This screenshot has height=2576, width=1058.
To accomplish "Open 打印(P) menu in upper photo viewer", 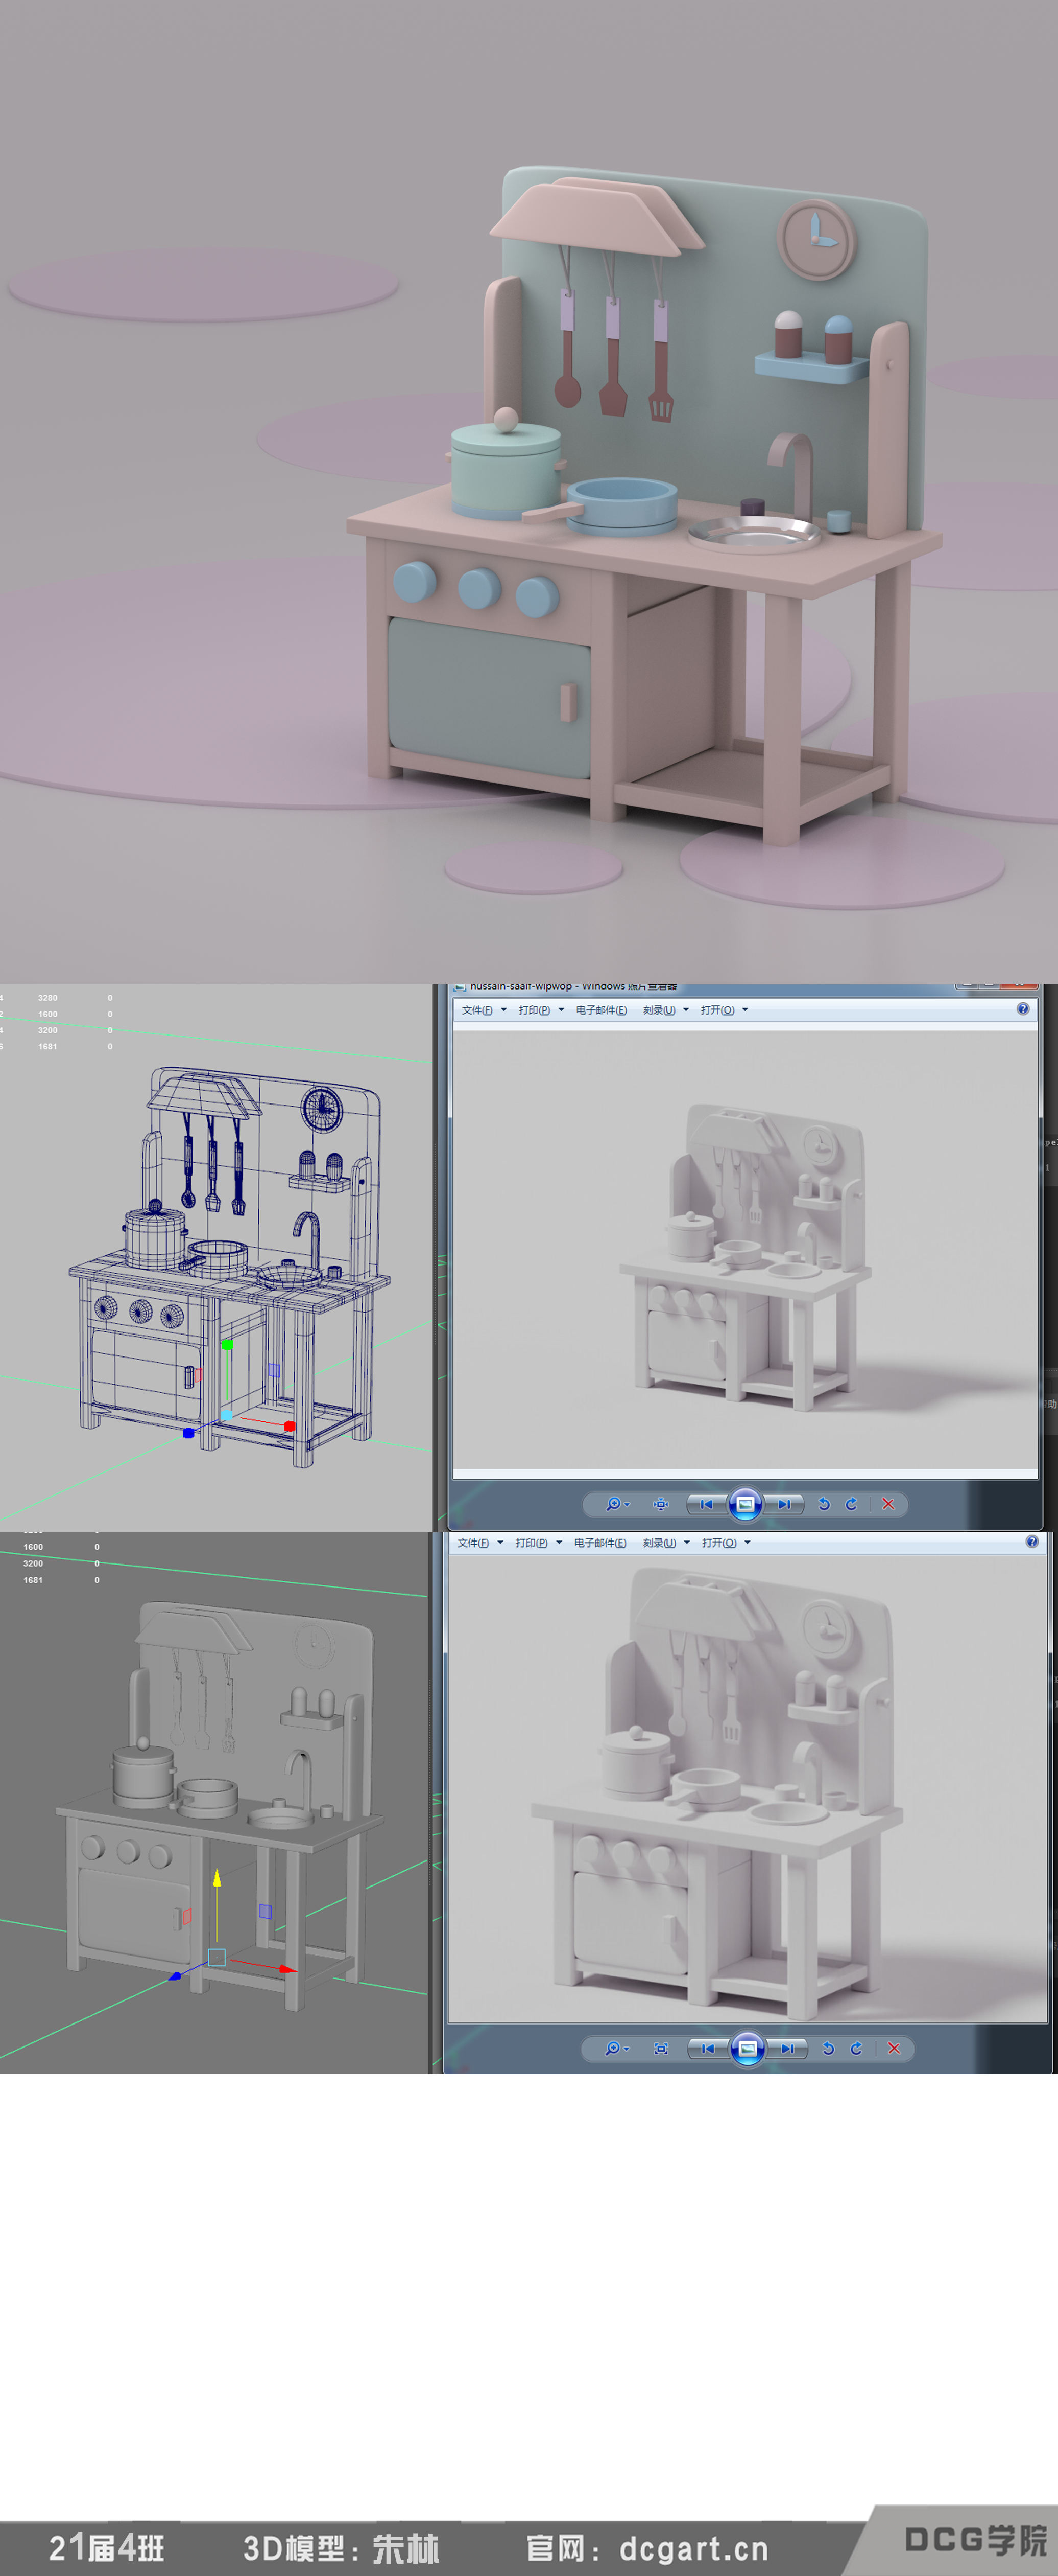I will (x=541, y=1010).
